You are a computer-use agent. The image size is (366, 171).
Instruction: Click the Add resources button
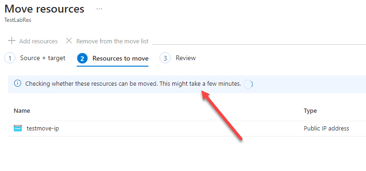click(33, 41)
